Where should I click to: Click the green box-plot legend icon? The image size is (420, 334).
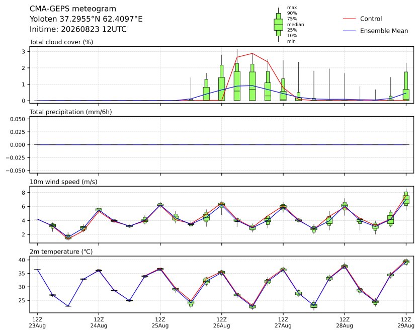click(x=278, y=25)
